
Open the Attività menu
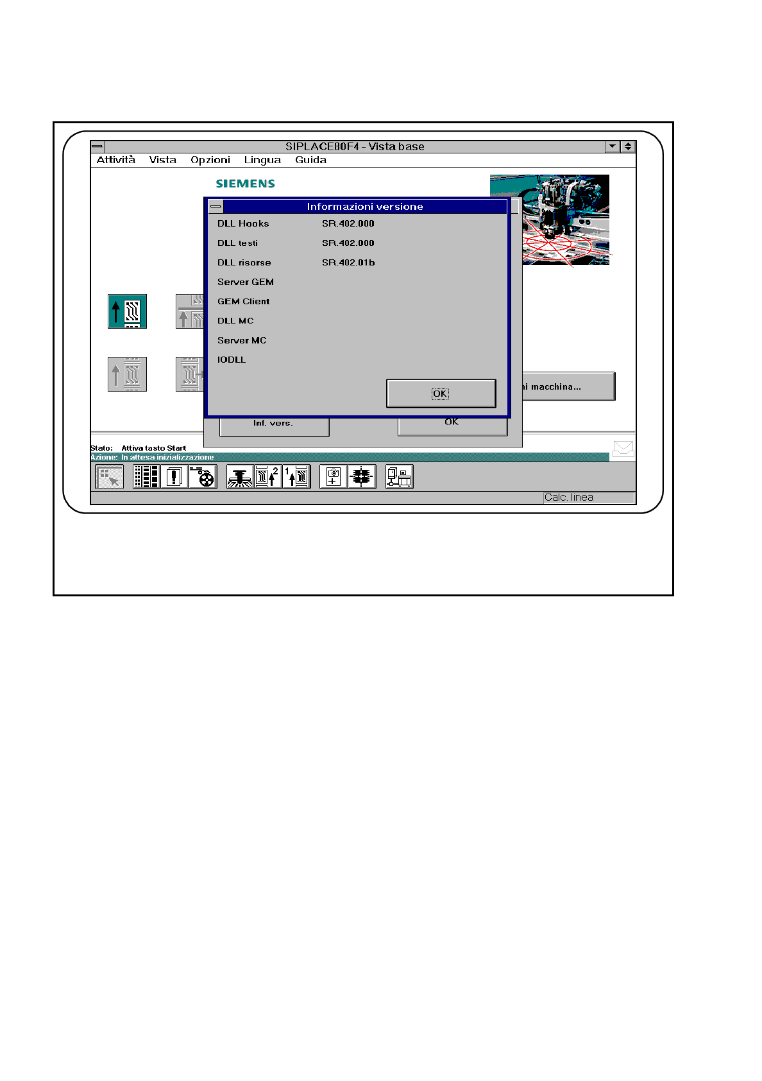tap(116, 160)
